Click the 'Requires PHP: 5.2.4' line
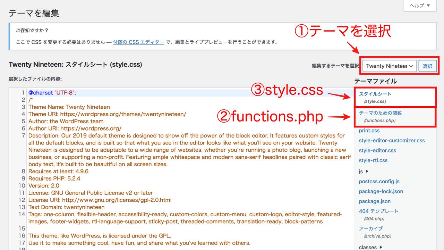 [x=54, y=178]
